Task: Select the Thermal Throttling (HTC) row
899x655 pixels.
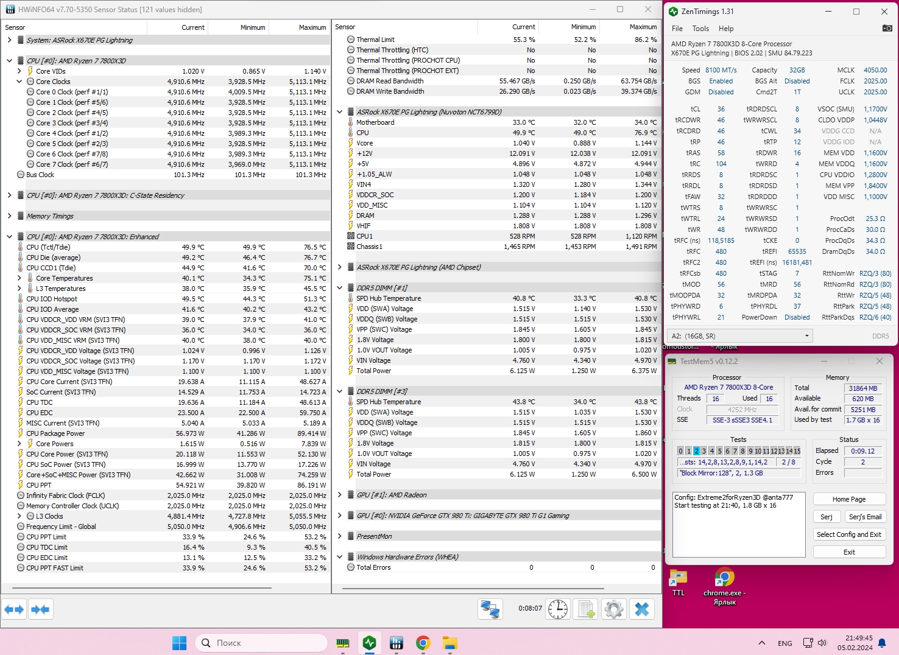Action: 496,50
